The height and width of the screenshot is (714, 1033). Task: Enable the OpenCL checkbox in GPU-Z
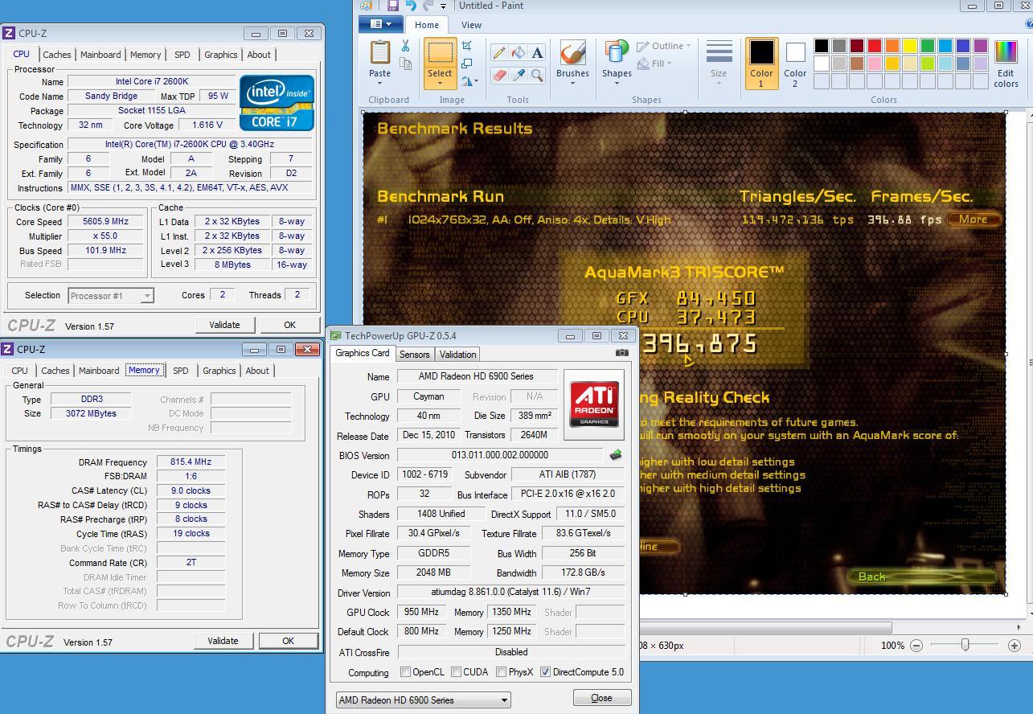coord(406,672)
